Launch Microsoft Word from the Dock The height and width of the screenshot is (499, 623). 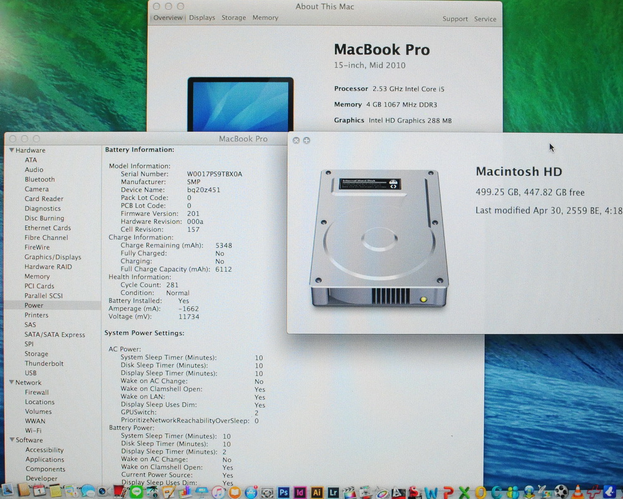pos(431,493)
